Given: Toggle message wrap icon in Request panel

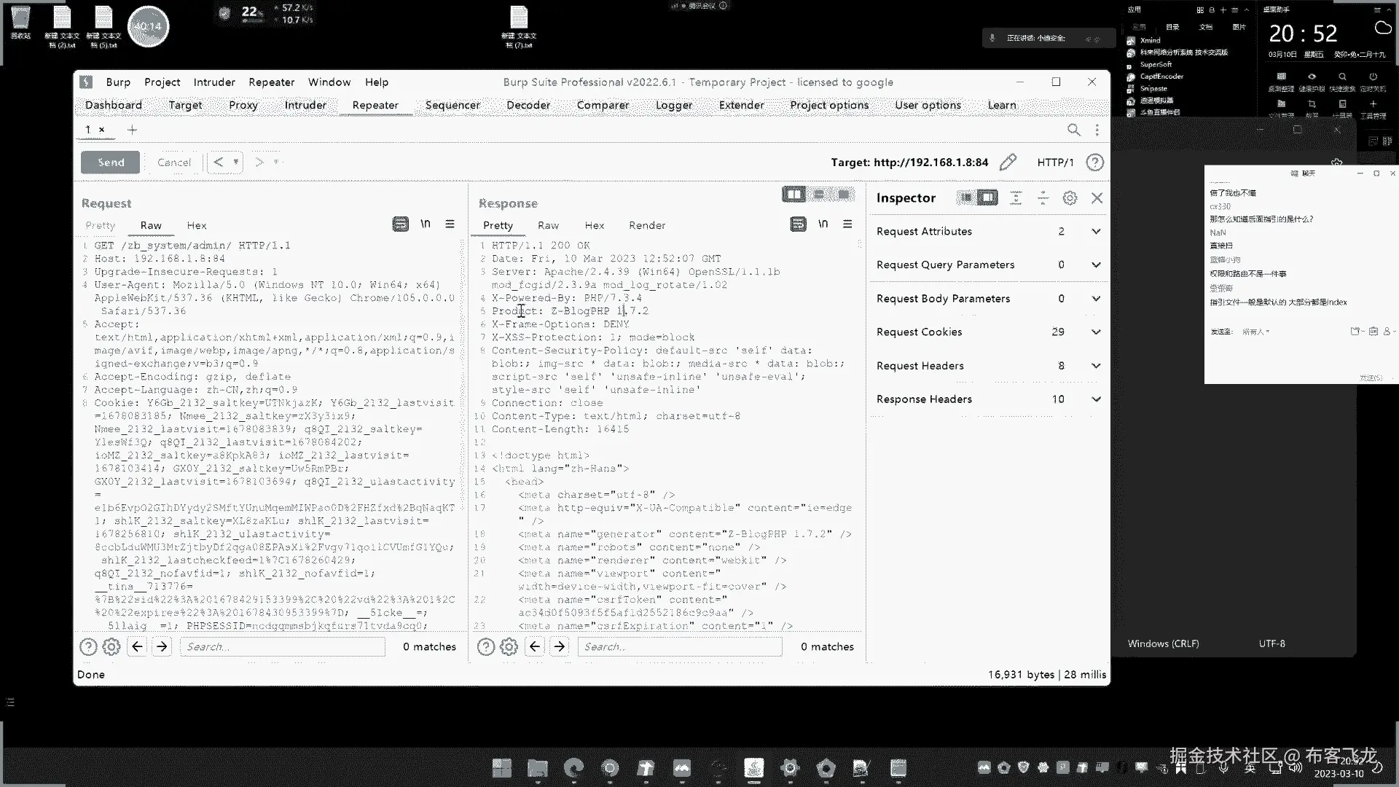Looking at the screenshot, I should pos(400,224).
